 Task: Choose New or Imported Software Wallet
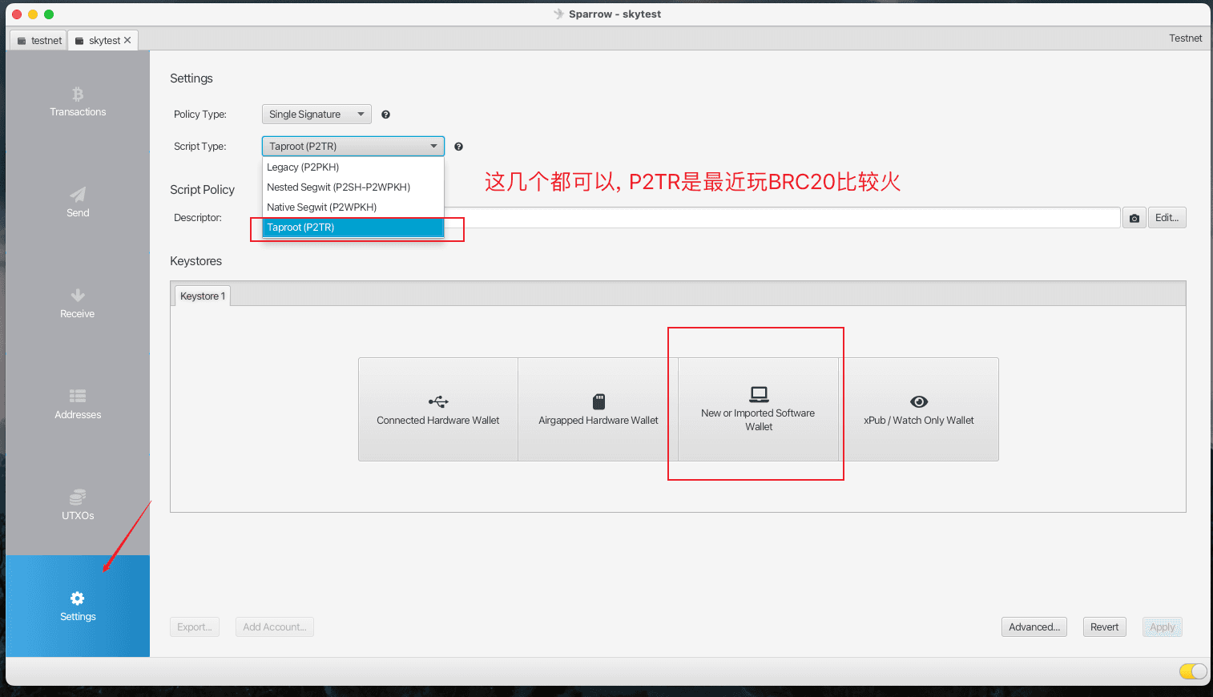758,409
